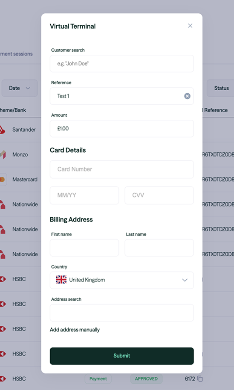
Task: Focus the Customer search field
Action: point(122,64)
